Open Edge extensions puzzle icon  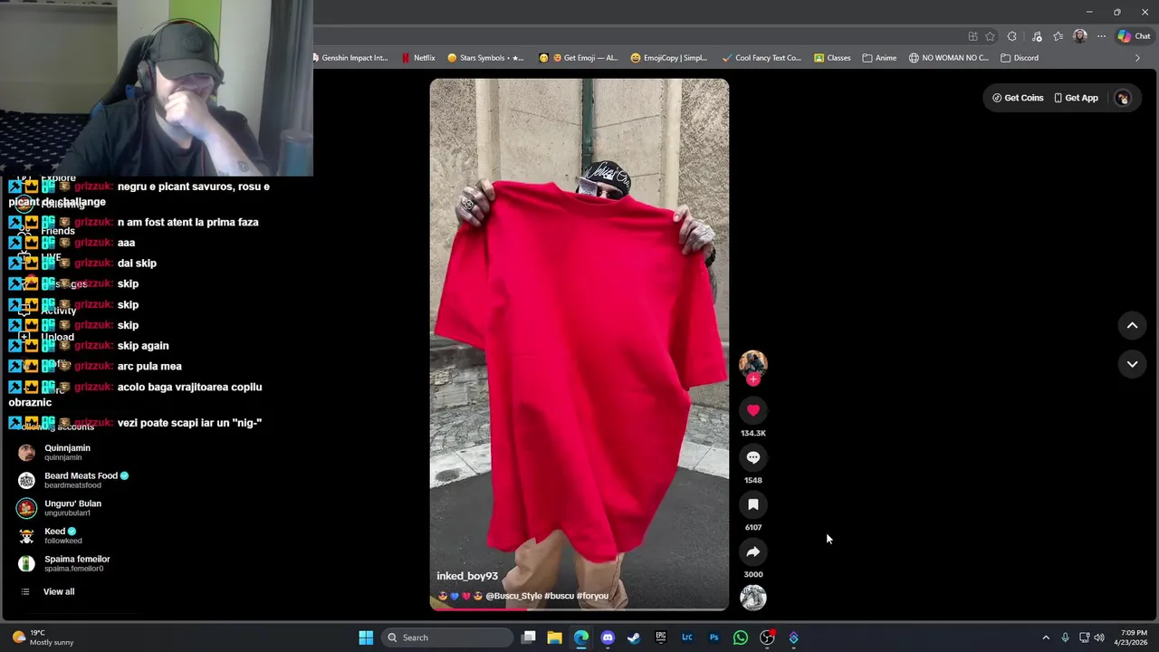[x=1011, y=36]
